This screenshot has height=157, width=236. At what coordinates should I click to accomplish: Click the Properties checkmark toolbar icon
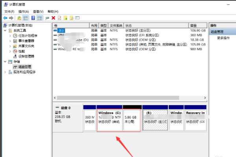click(59, 18)
